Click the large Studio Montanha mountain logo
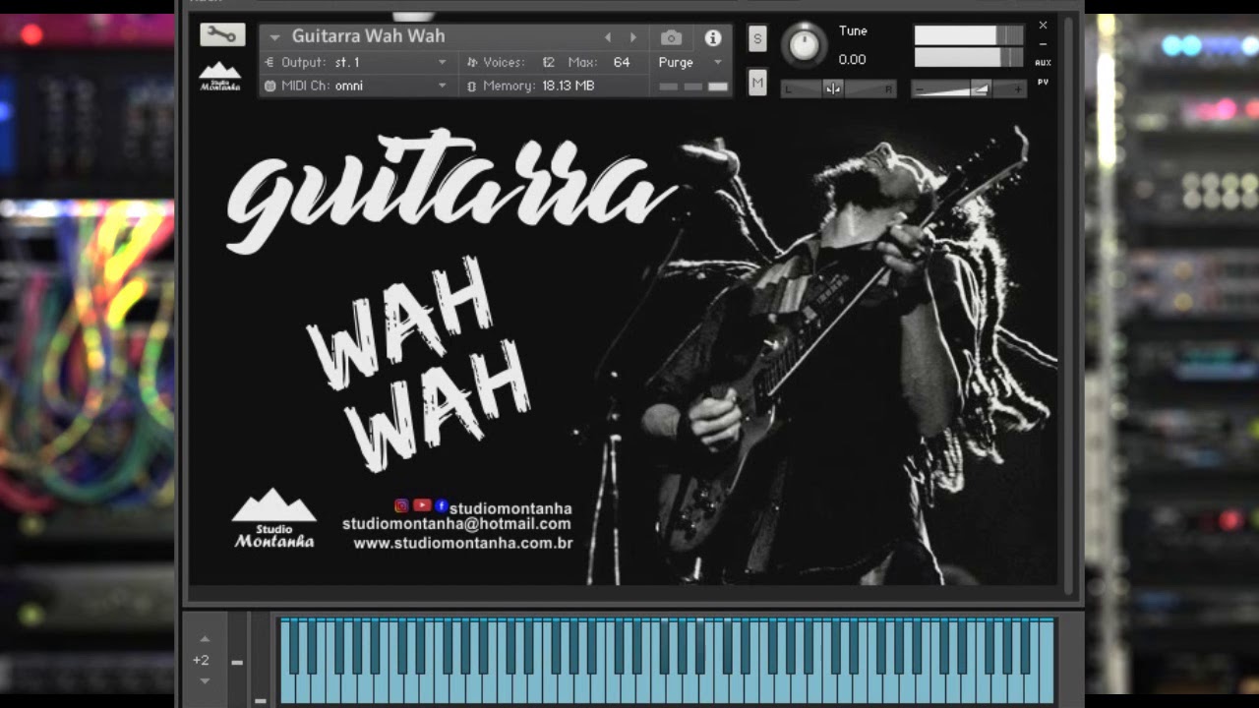The image size is (1259, 708). coord(274,518)
